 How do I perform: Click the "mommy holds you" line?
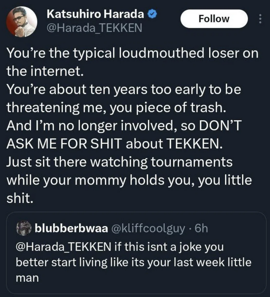click(129, 180)
